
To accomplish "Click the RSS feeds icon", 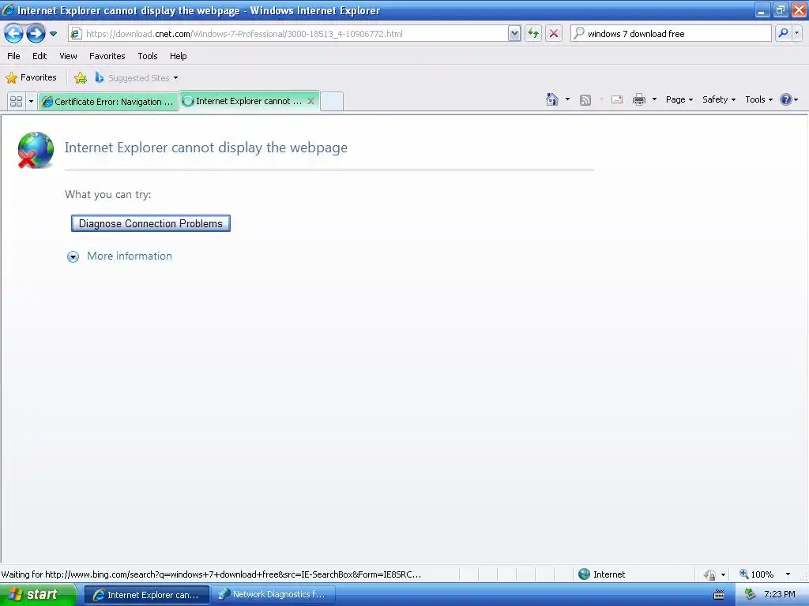I will (585, 100).
